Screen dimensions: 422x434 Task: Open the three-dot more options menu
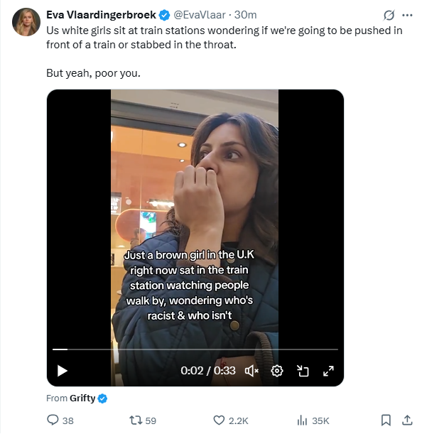point(407,15)
